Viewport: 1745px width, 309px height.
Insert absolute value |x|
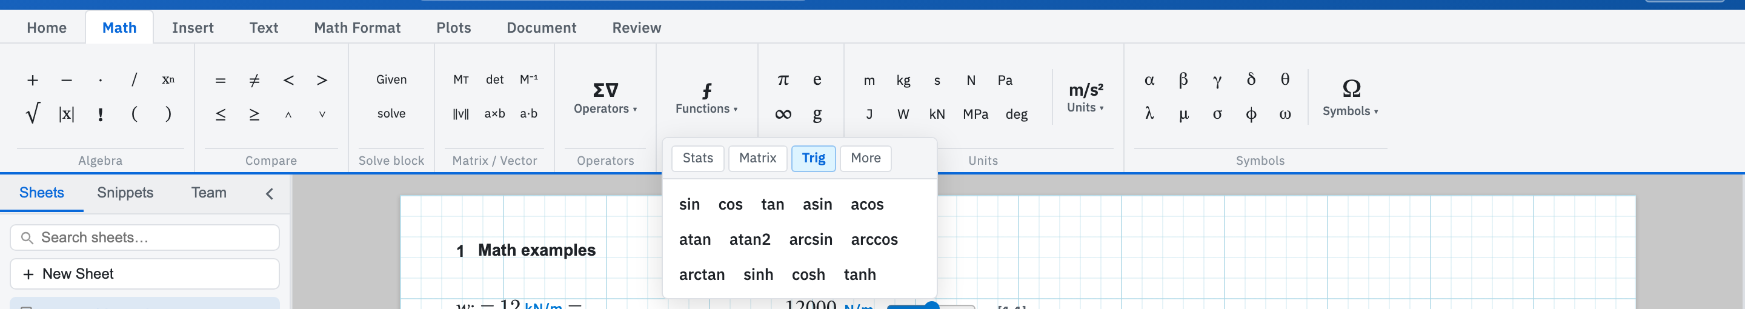click(67, 114)
